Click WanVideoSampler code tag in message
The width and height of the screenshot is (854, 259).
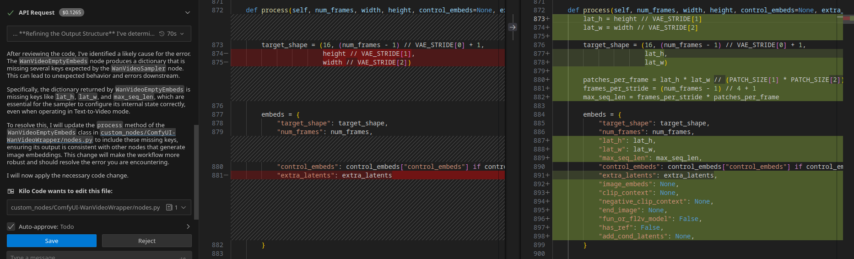pyautogui.click(x=139, y=69)
